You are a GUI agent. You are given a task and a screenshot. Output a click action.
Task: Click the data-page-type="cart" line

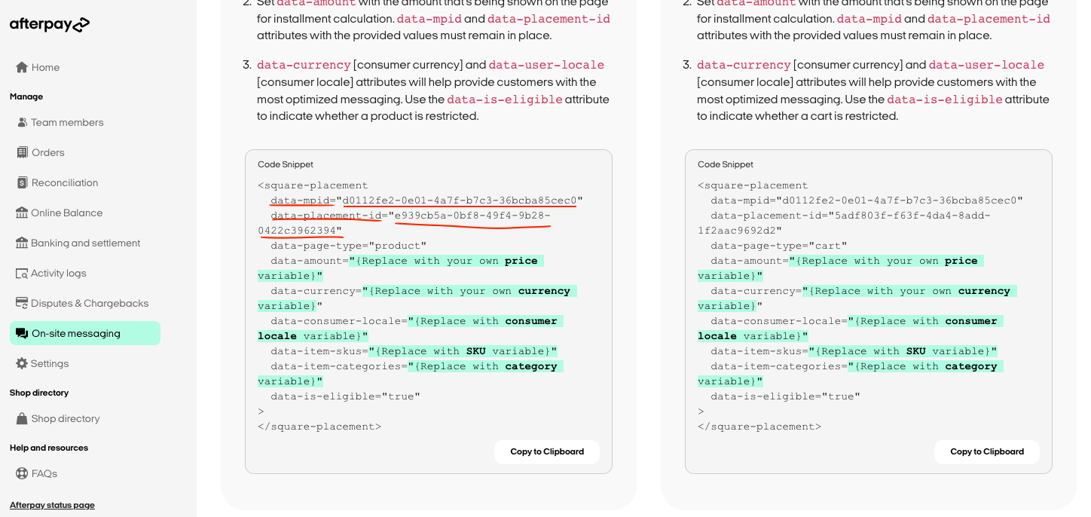click(x=779, y=246)
